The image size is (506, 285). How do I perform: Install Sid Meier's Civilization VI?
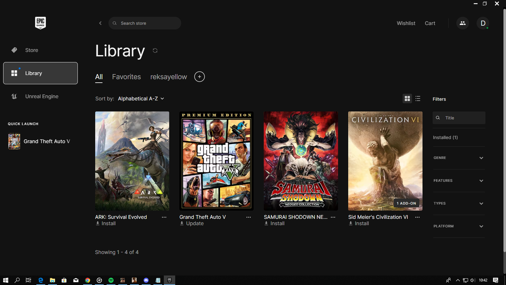click(359, 224)
